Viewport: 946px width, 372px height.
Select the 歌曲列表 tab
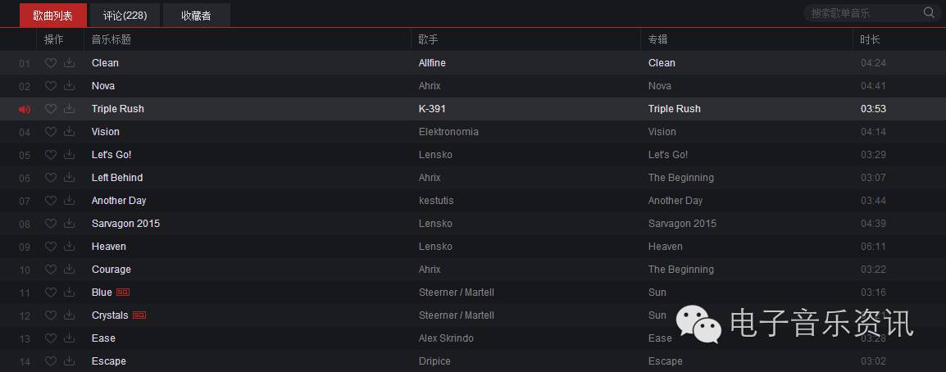(53, 16)
